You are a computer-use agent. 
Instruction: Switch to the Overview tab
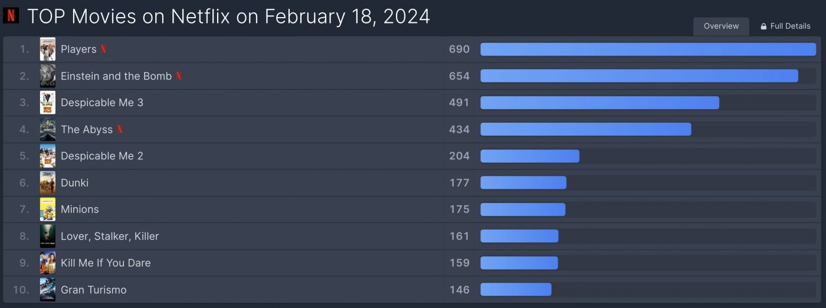pyautogui.click(x=721, y=27)
